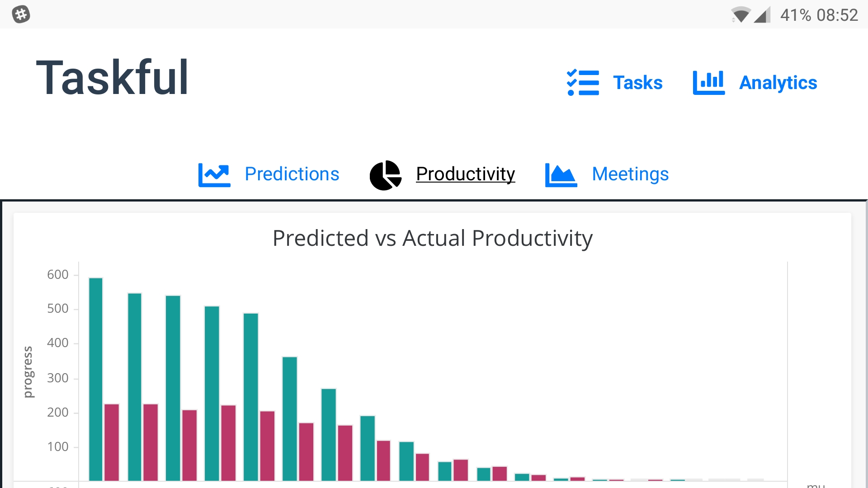Click the Tasks checklist icon
This screenshot has height=488, width=868.
pyautogui.click(x=583, y=83)
